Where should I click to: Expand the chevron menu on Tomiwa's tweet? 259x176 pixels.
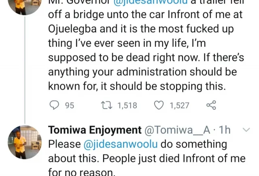(245, 130)
